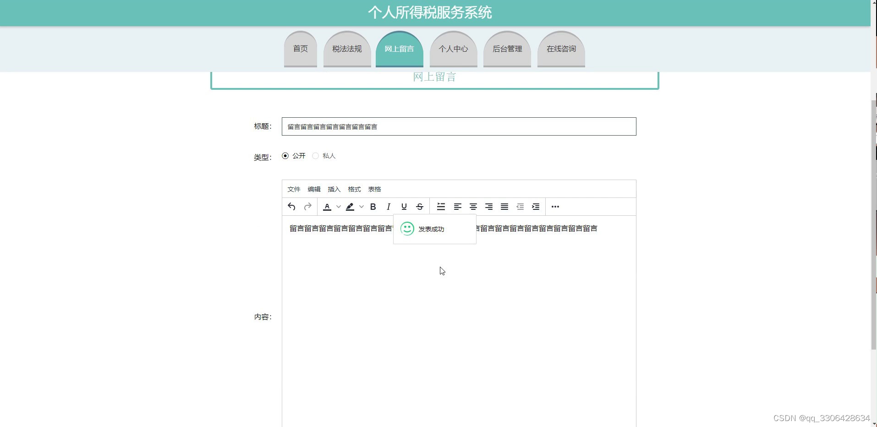The image size is (877, 427).
Task: Open the 格式 editor menu
Action: [x=354, y=189]
